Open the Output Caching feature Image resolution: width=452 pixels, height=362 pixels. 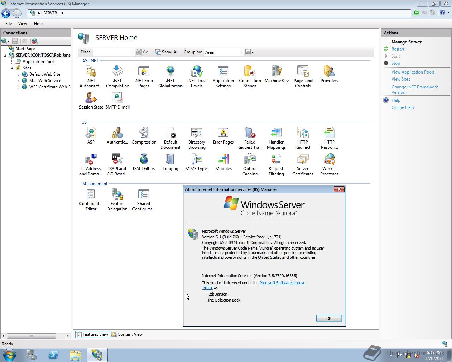[x=250, y=165]
